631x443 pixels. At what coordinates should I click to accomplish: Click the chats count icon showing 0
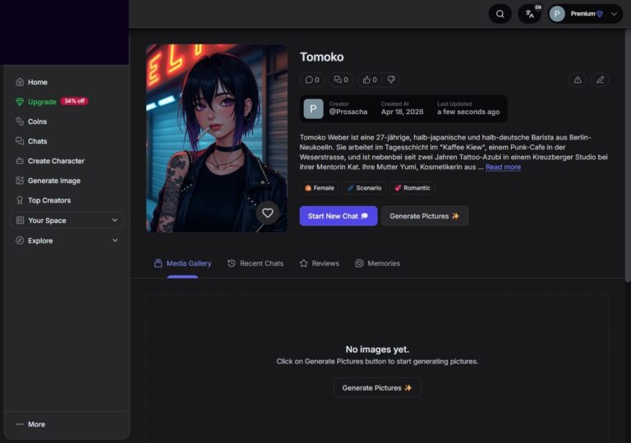point(341,80)
